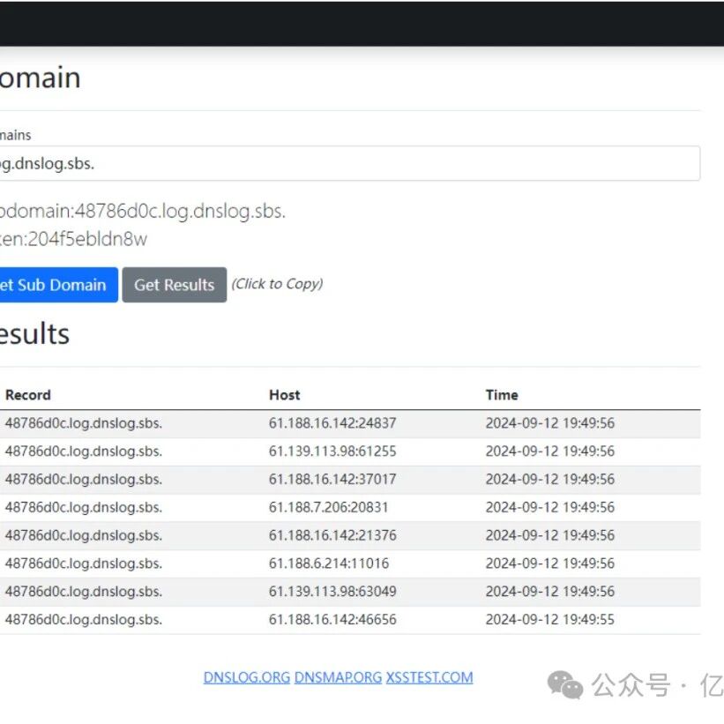The height and width of the screenshot is (724, 724).
Task: Click the blue Get Sub Domain button
Action: pos(58,285)
